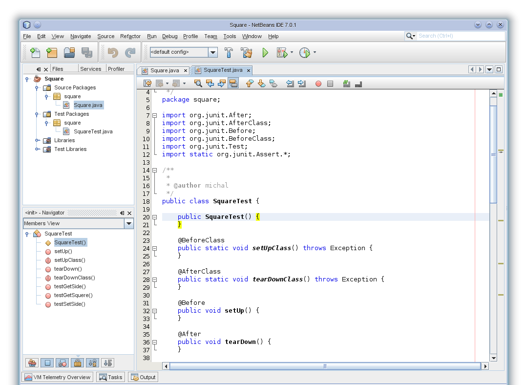The width and height of the screenshot is (527, 385).
Task: Click the Uncomment selected lines icon
Action: (358, 84)
